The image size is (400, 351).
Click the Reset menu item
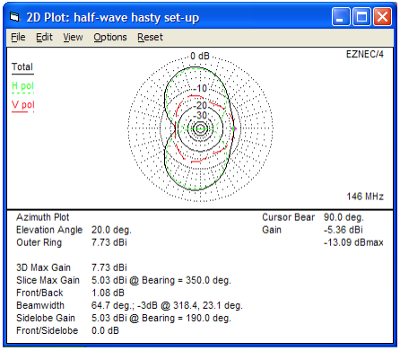click(150, 38)
